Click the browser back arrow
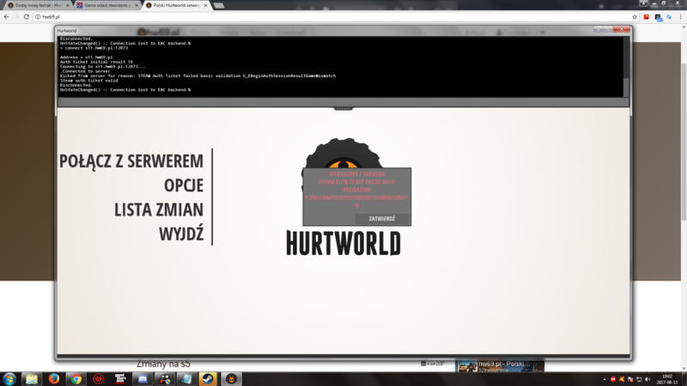Viewport: 687px width, 386px height. 6,16
